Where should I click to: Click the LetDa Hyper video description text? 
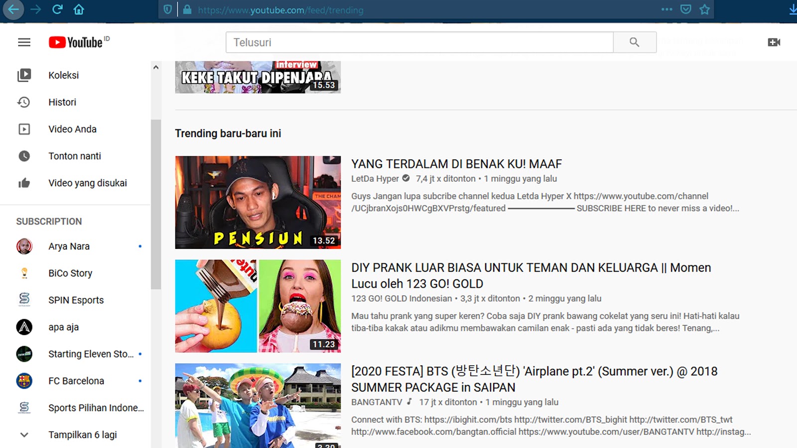click(545, 202)
